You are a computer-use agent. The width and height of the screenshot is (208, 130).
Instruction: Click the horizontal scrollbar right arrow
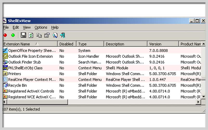(198, 102)
